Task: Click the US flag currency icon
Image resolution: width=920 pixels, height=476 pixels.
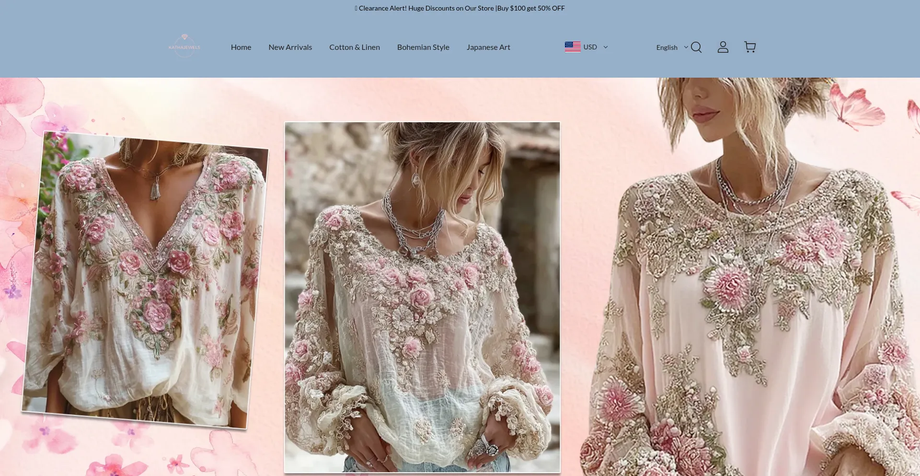Action: pyautogui.click(x=573, y=47)
